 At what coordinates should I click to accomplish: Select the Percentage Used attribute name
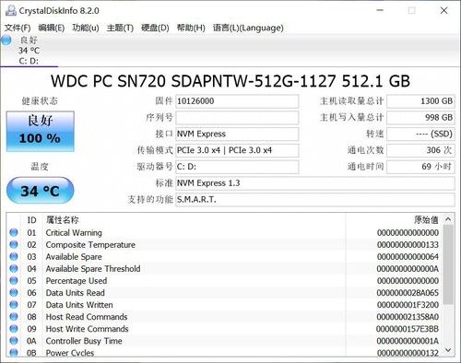77,281
